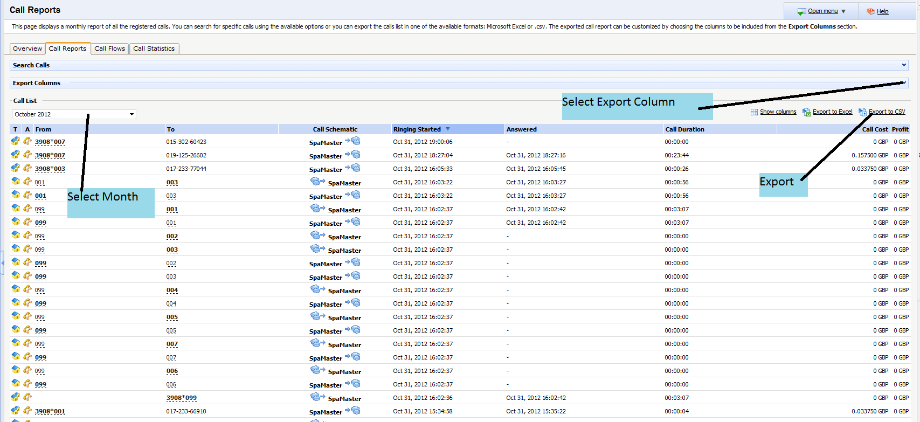This screenshot has height=422, width=920.
Task: Select destination number 015-302-60423
Action: [186, 142]
